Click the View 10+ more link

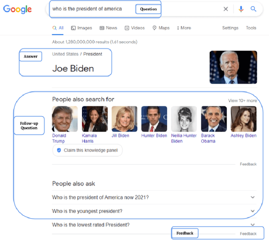pyautogui.click(x=242, y=101)
